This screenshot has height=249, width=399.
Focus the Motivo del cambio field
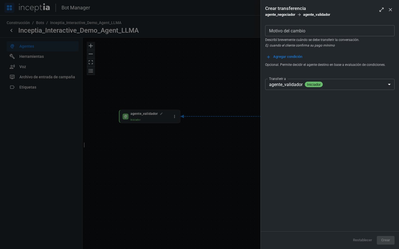pos(330,31)
